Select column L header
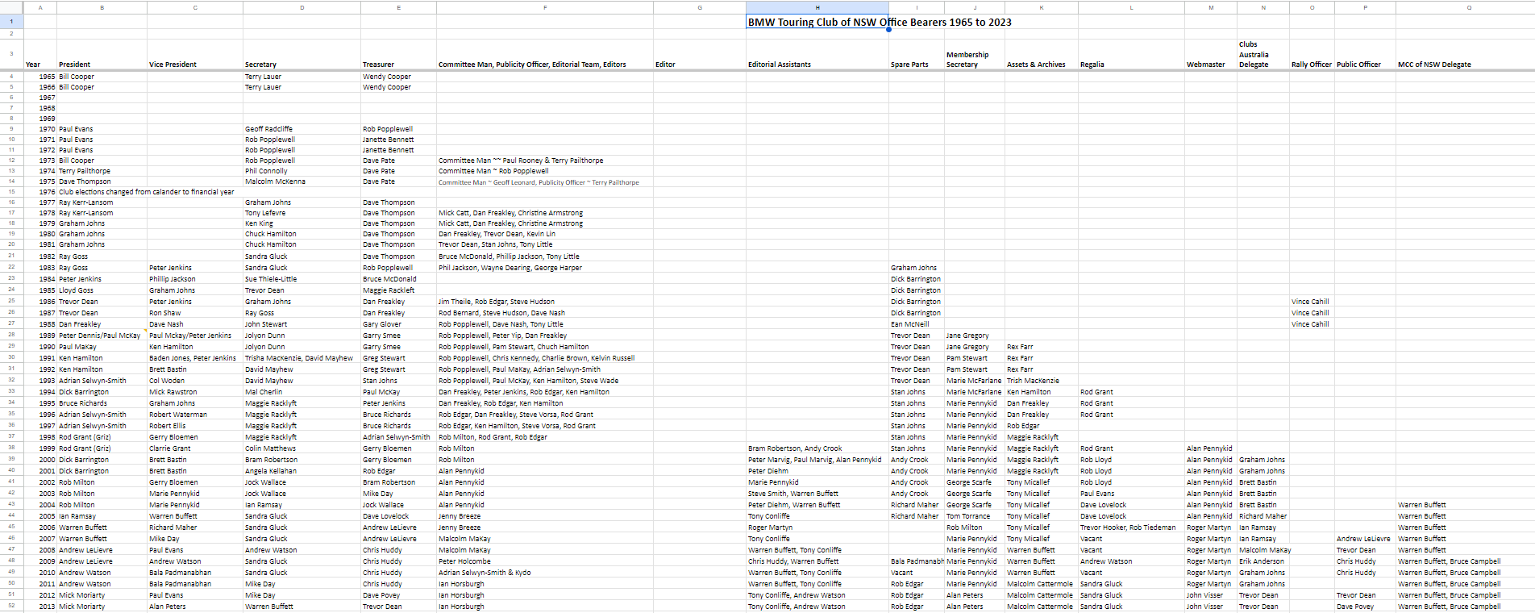Image resolution: width=1535 pixels, height=613 pixels. pyautogui.click(x=1131, y=7)
